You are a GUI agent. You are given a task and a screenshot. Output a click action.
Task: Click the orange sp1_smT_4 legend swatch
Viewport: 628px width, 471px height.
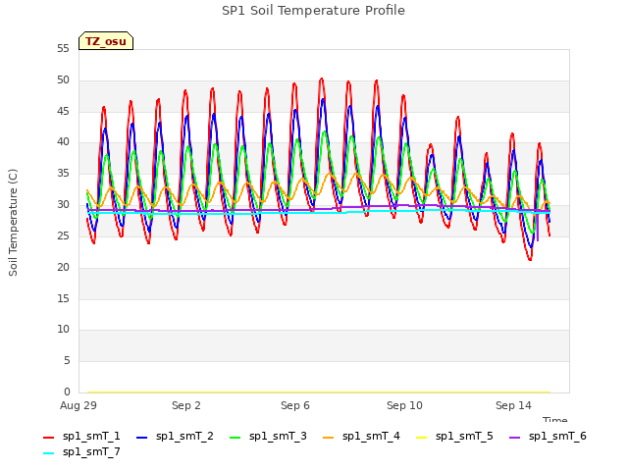328,438
